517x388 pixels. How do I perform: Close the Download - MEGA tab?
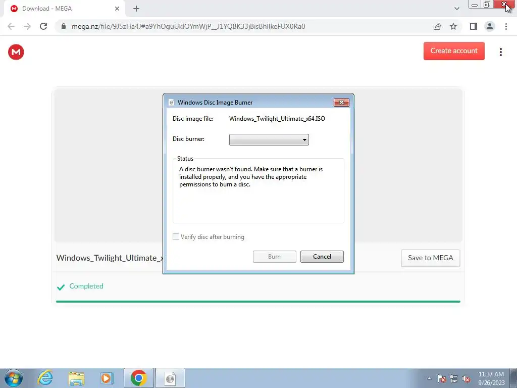pos(117,9)
